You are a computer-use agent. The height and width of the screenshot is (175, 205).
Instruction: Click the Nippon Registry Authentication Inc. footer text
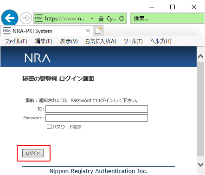coord(98,171)
